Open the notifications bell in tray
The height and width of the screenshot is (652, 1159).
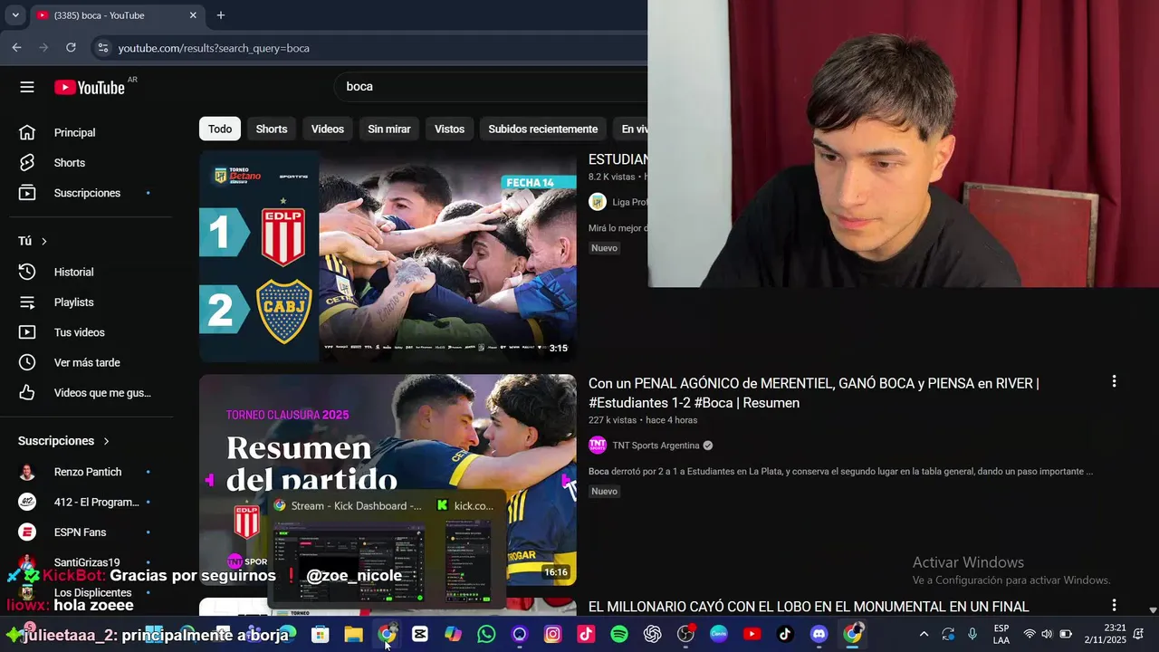point(1138,635)
